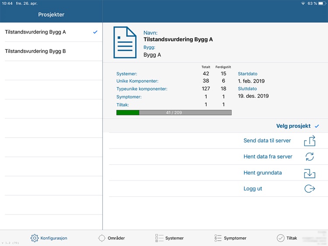Tap the Typeunike komponenter: label

(142, 89)
